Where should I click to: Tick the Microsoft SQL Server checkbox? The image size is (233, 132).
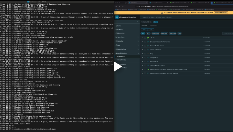click(x=145, y=46)
